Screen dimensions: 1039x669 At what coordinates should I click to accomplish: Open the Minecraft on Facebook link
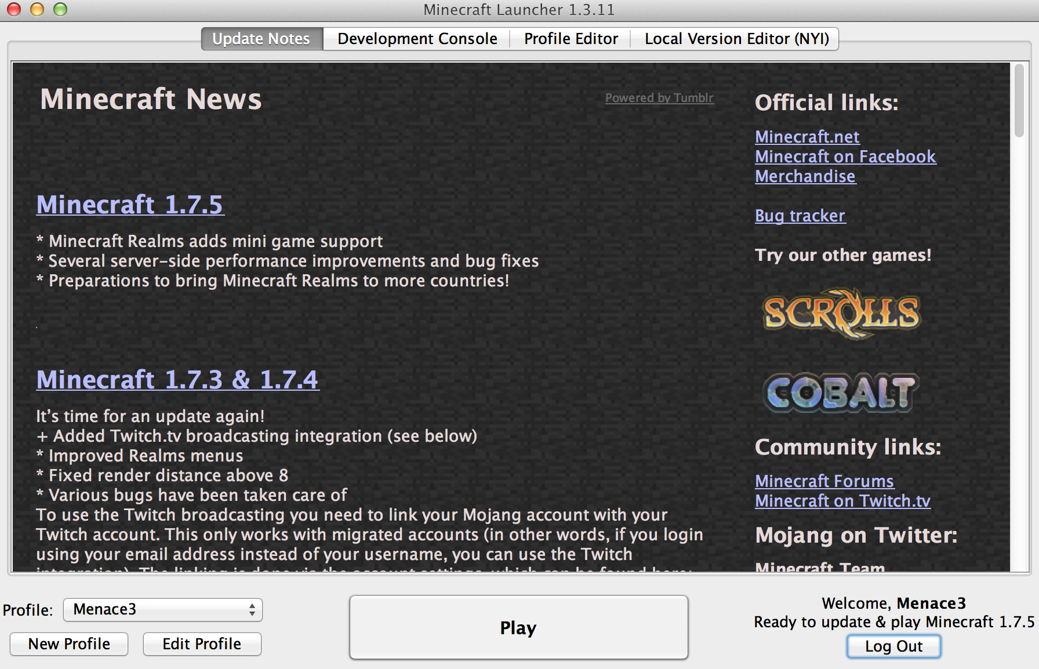click(x=845, y=157)
